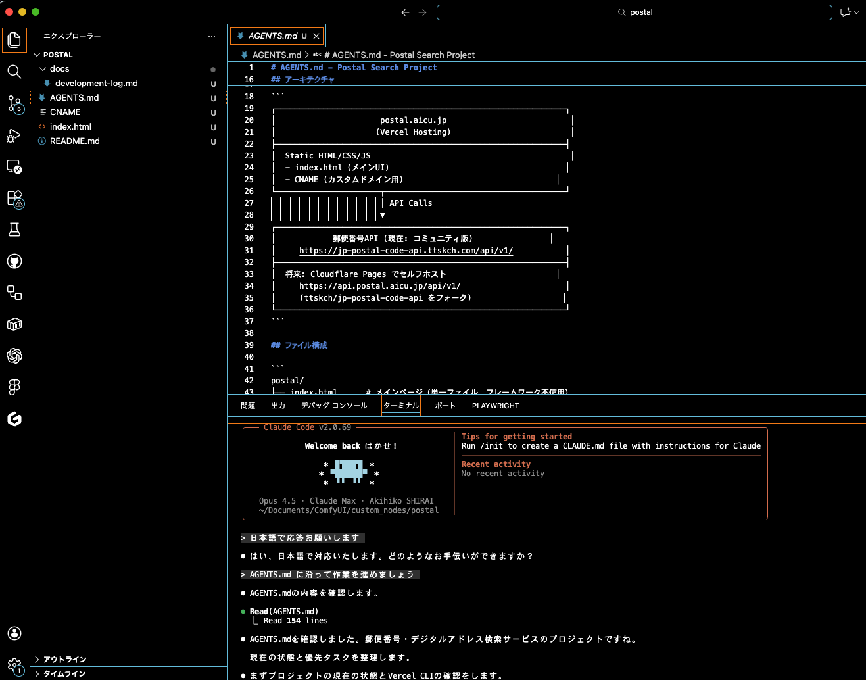This screenshot has height=680, width=866.
Task: Open Source Control with 5 pending changes
Action: [14, 104]
